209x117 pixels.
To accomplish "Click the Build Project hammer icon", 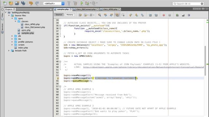I will coord(69,3).
